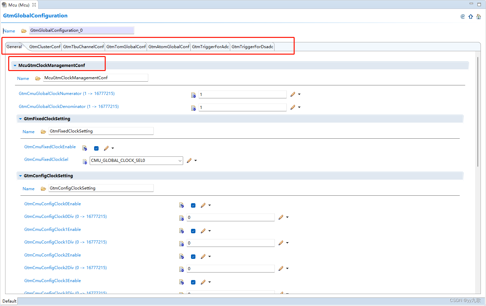Click boolean-type icon for GtmCmuConfigClock2Enable

pyautogui.click(x=181, y=256)
